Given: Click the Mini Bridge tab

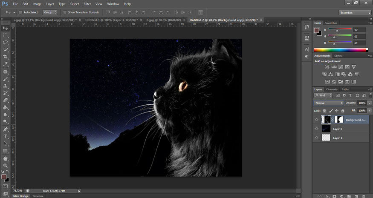Looking at the screenshot, I should 21,196.
